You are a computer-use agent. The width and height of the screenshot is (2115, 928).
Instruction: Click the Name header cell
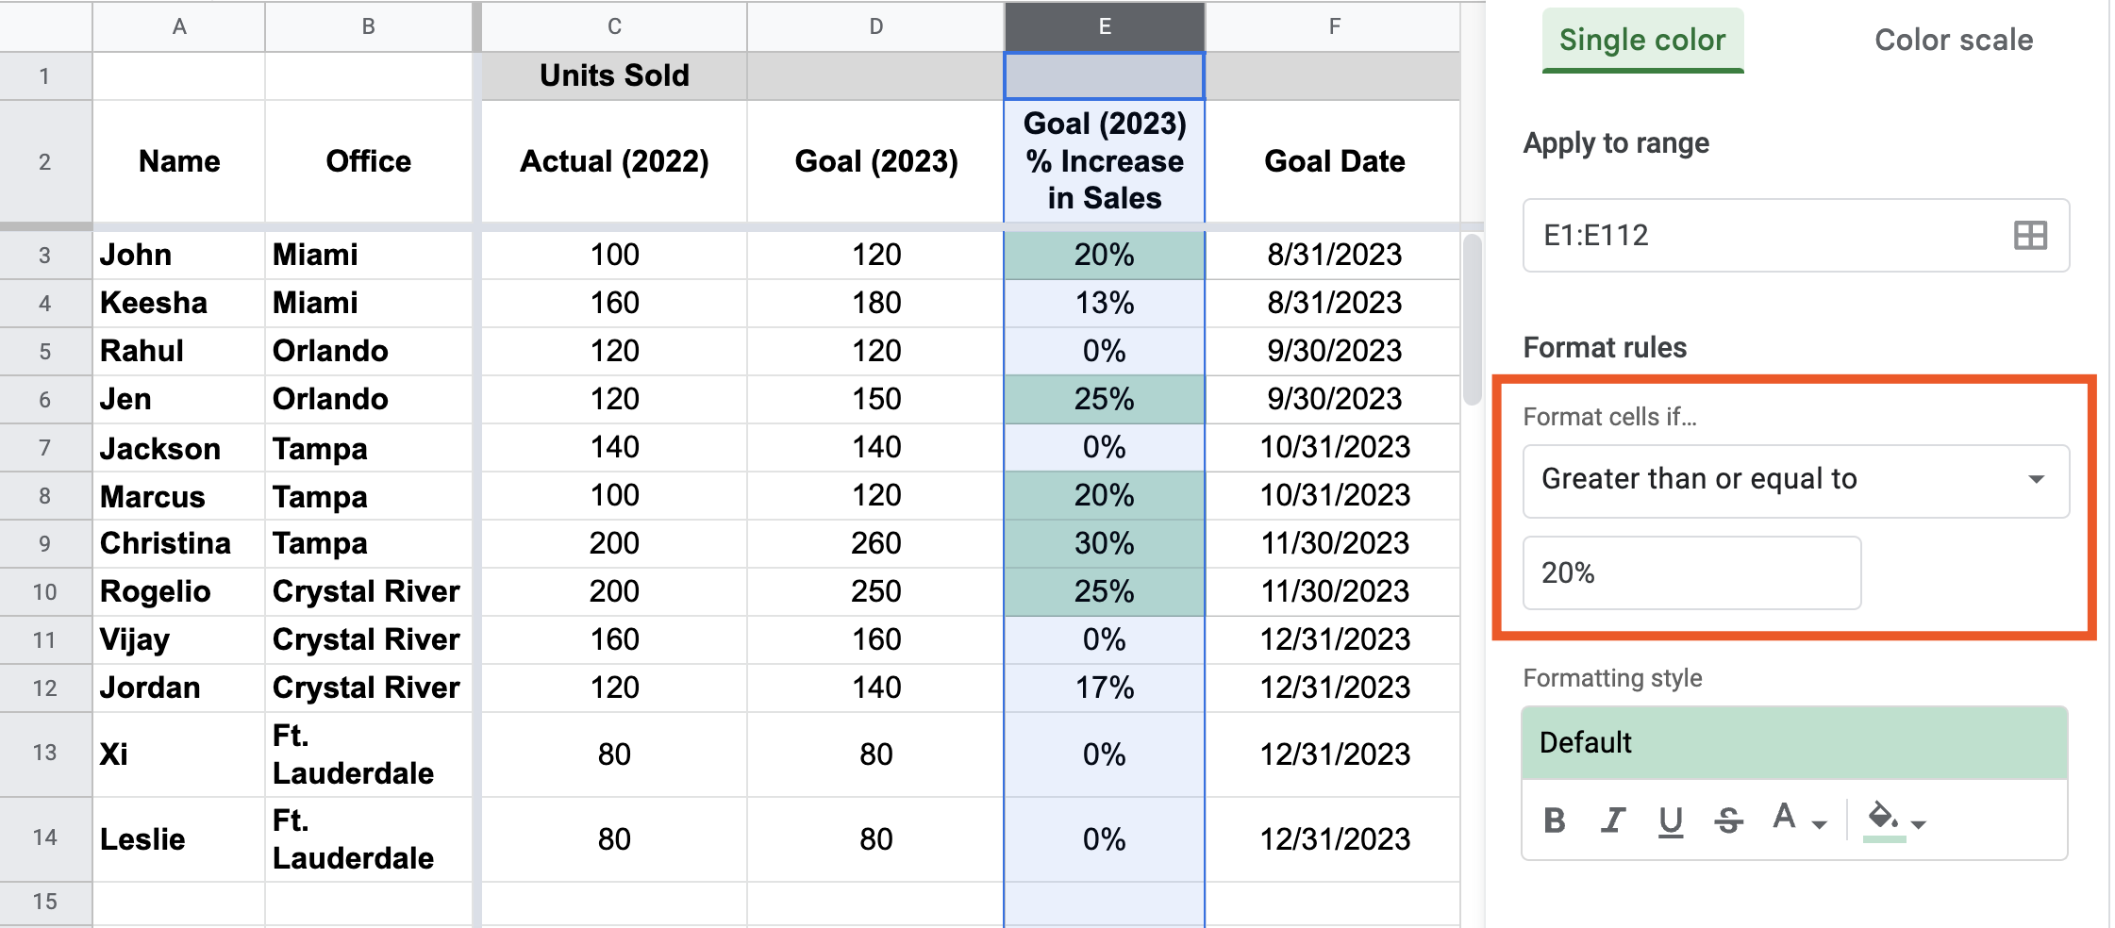178,161
